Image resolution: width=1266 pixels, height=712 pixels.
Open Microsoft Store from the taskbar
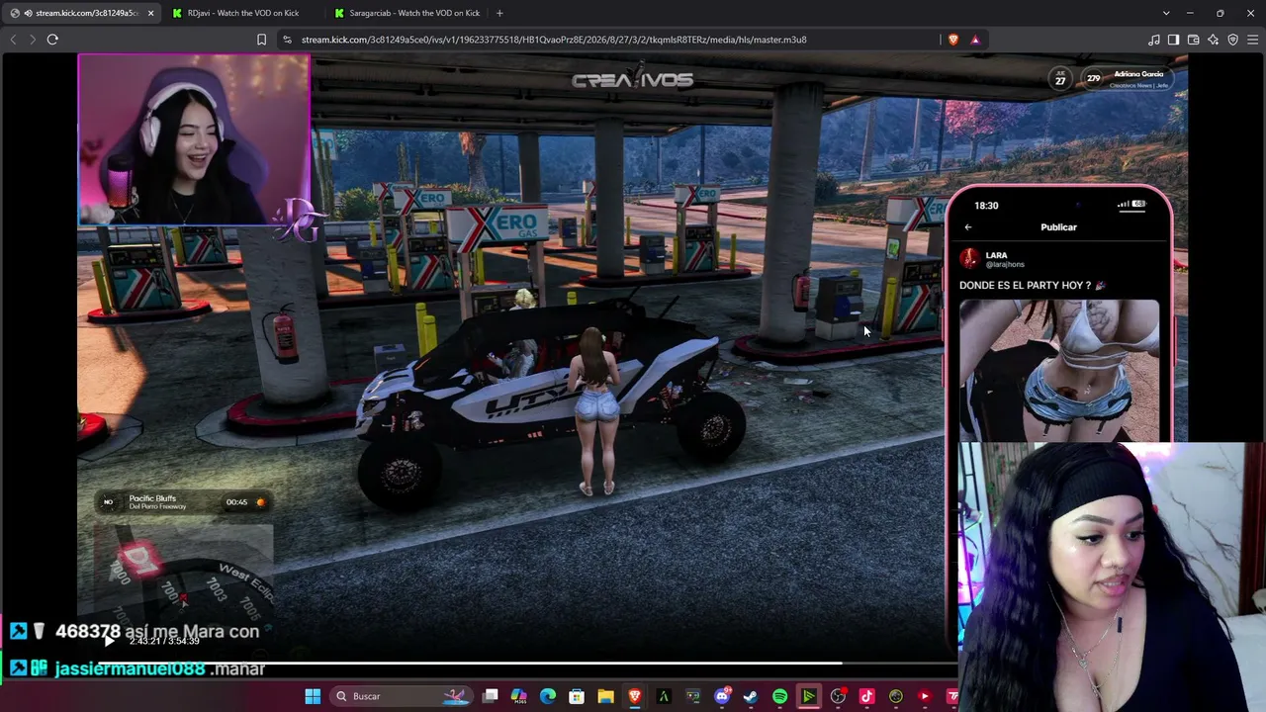tap(577, 696)
